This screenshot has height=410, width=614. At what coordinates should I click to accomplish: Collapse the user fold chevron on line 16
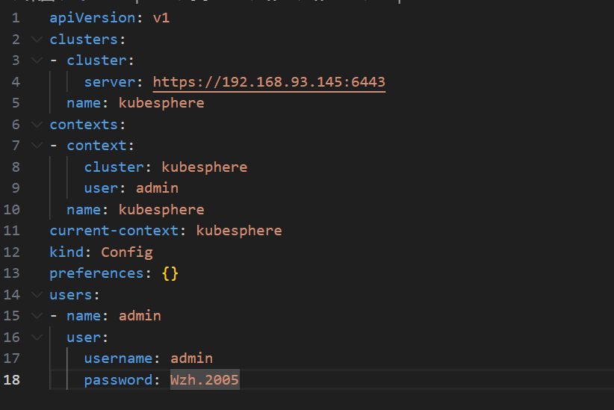tap(37, 337)
